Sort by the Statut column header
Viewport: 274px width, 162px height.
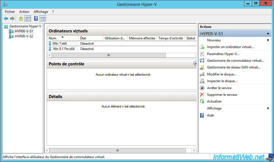(191, 38)
